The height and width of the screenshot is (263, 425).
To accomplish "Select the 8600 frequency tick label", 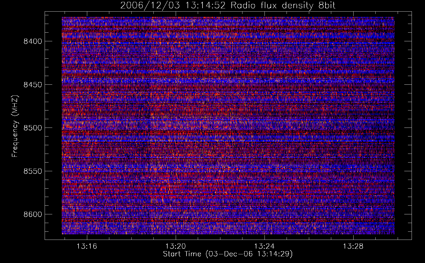I will pos(33,214).
